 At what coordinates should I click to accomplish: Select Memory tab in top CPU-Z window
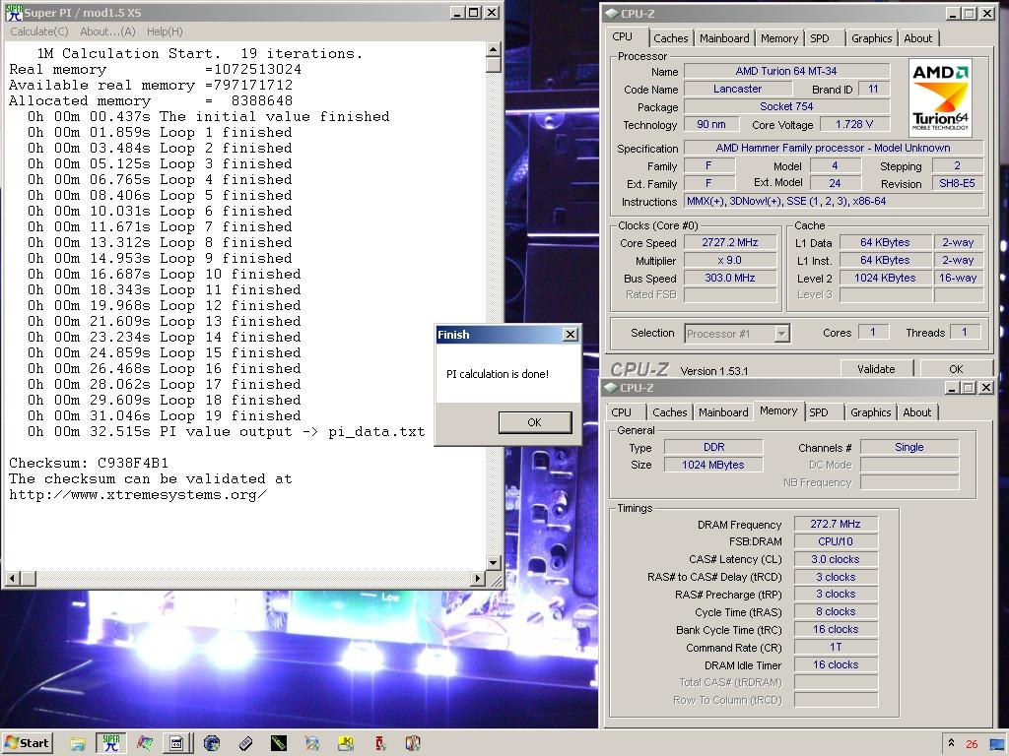779,38
